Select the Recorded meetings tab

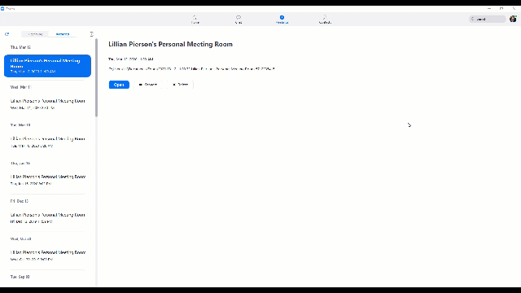pos(63,34)
